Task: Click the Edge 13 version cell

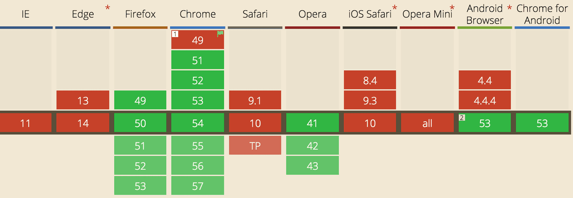Action: pos(83,100)
